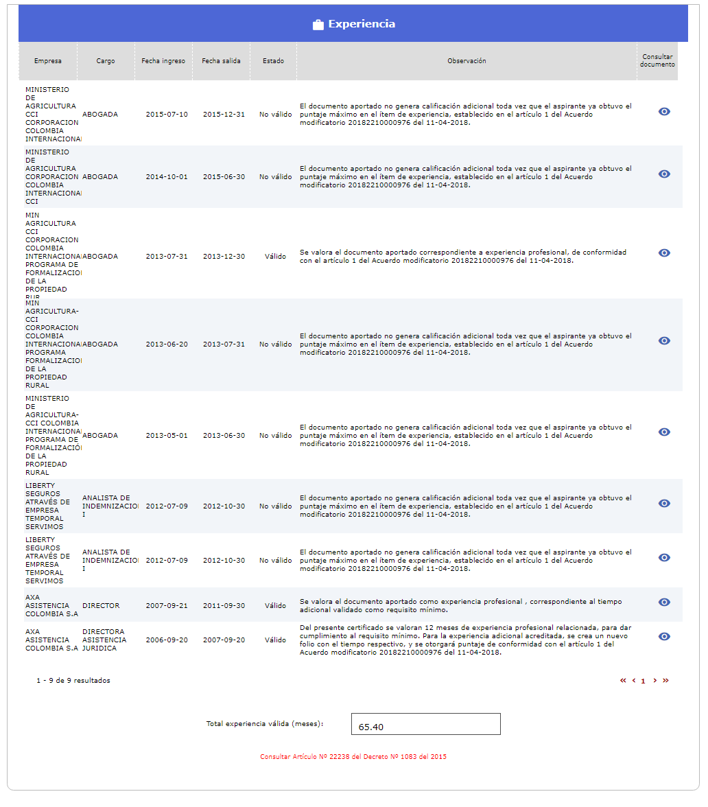
Task: Open document for DIRECTORA ASISTENCIA JURIDICA row
Action: (663, 637)
